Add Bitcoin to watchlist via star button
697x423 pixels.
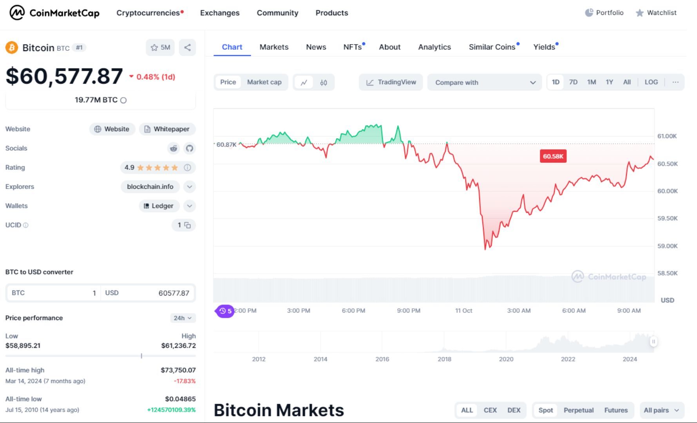pos(160,48)
